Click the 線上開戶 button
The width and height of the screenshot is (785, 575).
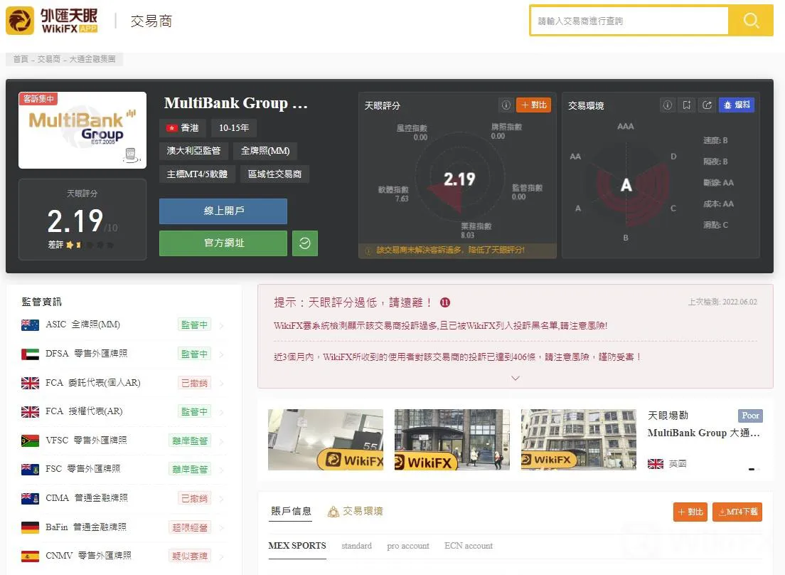[x=223, y=211]
